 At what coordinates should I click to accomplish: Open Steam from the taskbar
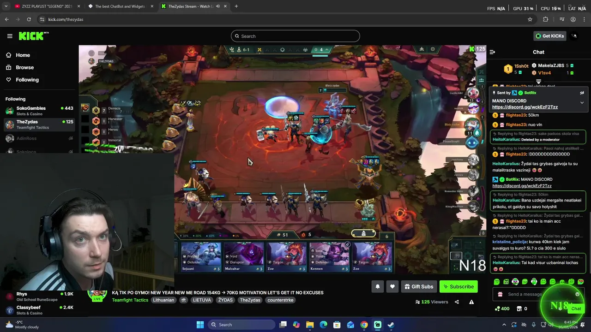391,325
